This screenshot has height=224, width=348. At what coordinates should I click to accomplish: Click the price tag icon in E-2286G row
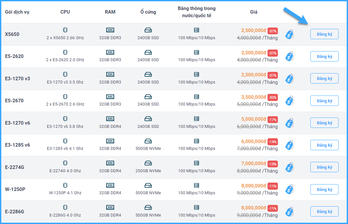[x=290, y=212]
